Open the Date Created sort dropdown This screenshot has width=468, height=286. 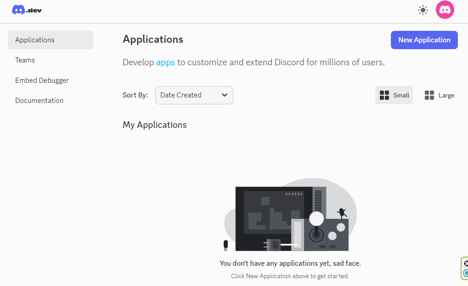point(194,95)
